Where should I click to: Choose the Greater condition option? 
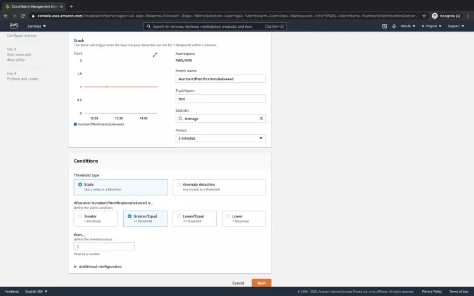point(96,219)
